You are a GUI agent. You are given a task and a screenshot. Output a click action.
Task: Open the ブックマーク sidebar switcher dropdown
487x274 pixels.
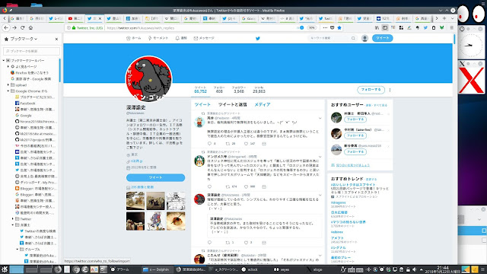click(x=24, y=39)
